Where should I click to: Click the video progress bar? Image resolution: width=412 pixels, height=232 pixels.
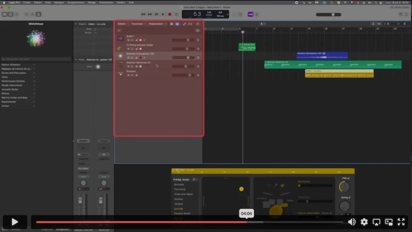pyautogui.click(x=189, y=222)
